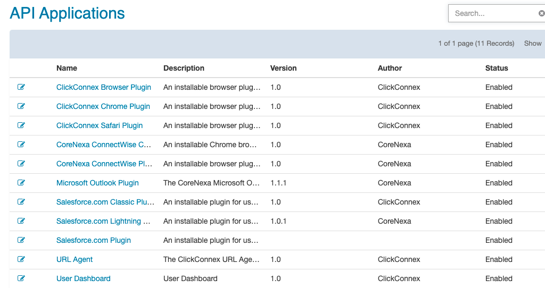Image resolution: width=545 pixels, height=288 pixels.
Task: Sort table by Version column header
Action: 283,68
